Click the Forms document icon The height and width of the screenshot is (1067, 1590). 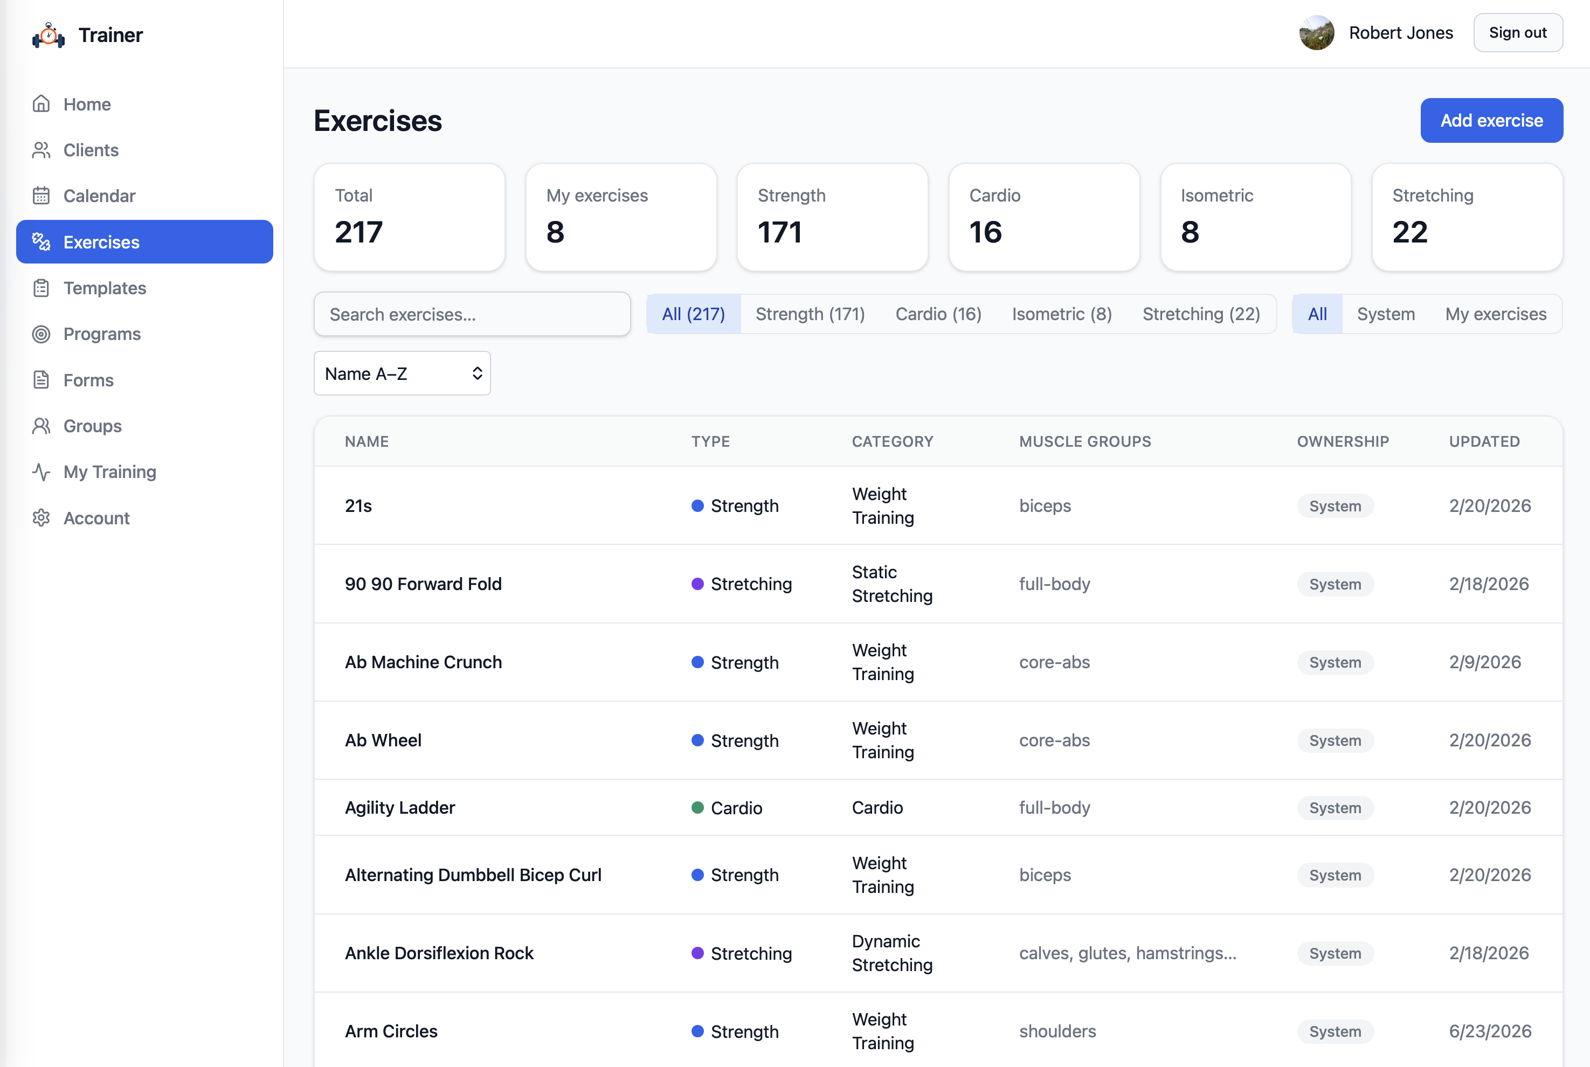coord(42,380)
